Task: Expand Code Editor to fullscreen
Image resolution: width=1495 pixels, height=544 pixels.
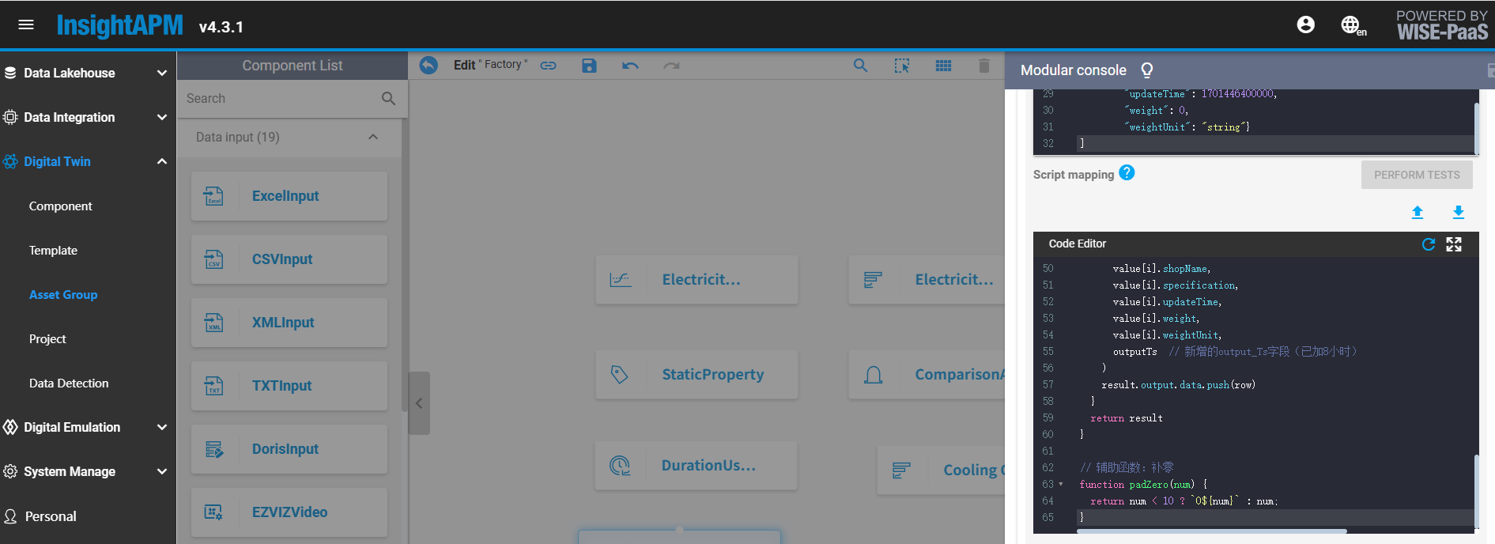Action: click(x=1454, y=244)
